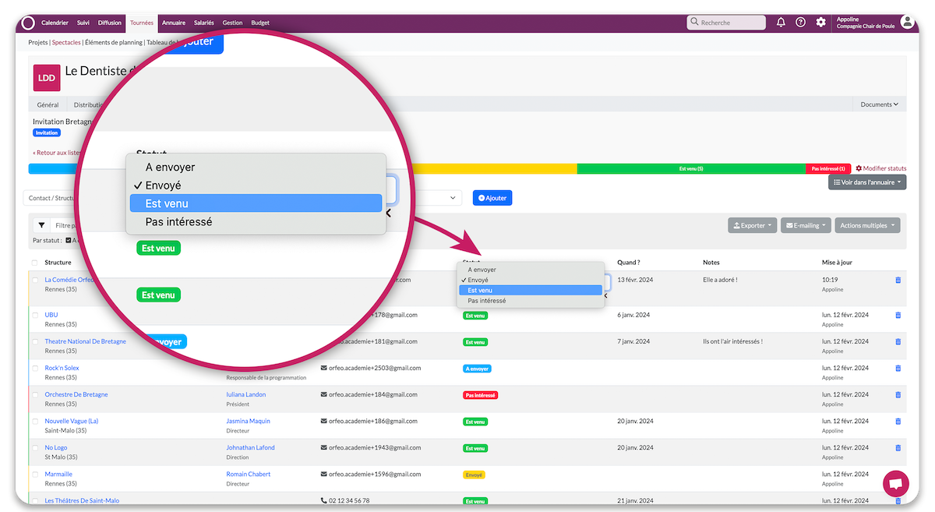Open the Exporter dropdown
The image size is (935, 512).
click(x=752, y=225)
